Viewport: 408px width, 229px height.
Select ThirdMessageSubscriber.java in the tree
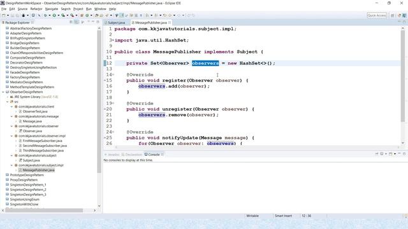(43, 151)
